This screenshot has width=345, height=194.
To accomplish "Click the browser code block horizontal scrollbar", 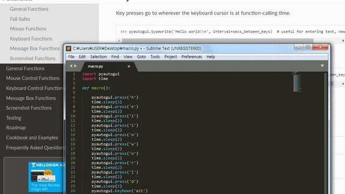I will pos(218,41).
